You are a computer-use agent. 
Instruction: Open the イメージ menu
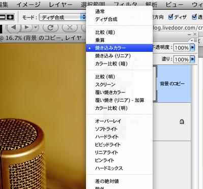pos(28,4)
